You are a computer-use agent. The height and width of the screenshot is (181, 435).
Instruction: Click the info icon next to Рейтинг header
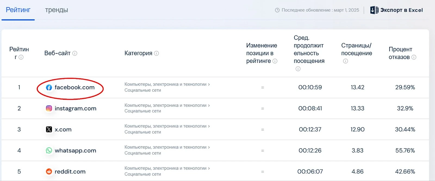(21, 57)
